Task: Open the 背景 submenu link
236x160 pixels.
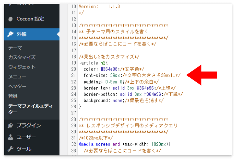Action: tap(13, 96)
